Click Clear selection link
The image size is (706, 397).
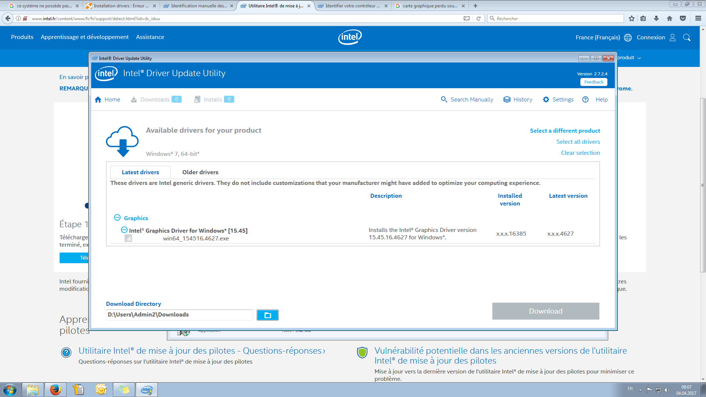click(580, 153)
